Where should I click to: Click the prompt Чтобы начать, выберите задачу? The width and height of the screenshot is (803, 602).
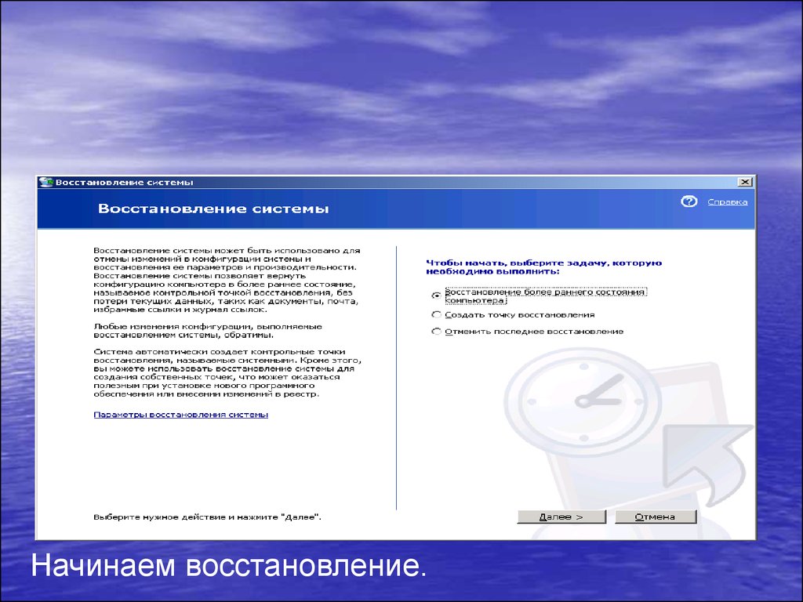coord(544,267)
